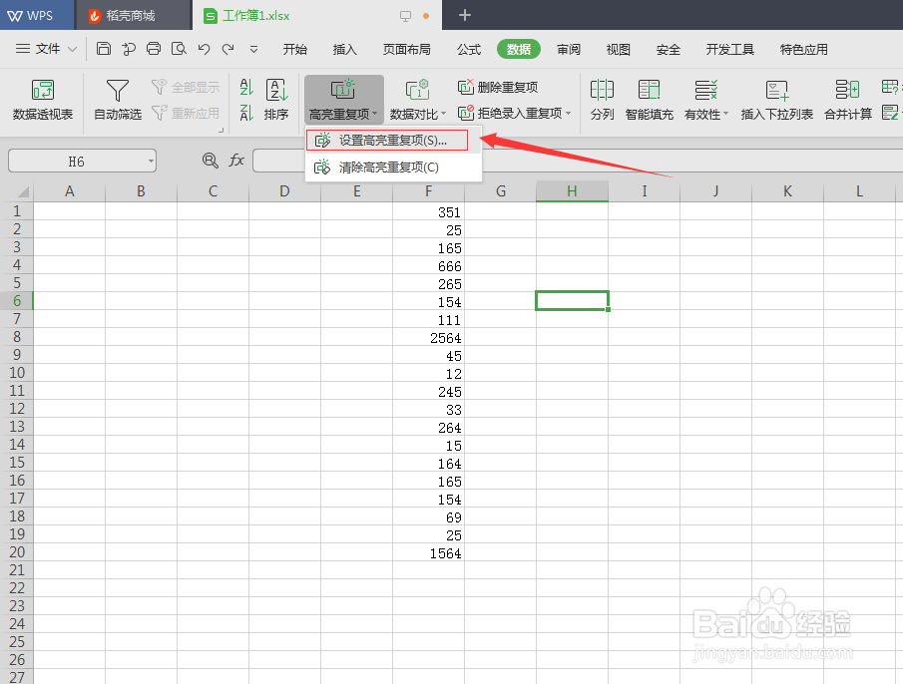The width and height of the screenshot is (903, 684).
Task: Switch to the Insert (插入) ribbon tab
Action: (x=344, y=50)
